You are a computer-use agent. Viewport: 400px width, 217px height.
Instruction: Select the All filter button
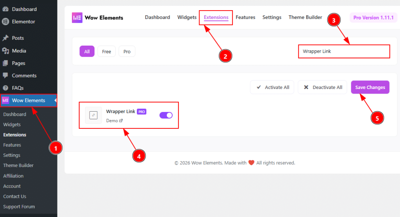[87, 52]
